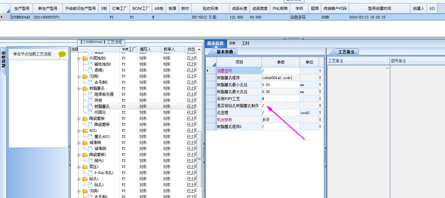
Task: Click 单击节点加载工艺流程 button
Action: click(32, 54)
